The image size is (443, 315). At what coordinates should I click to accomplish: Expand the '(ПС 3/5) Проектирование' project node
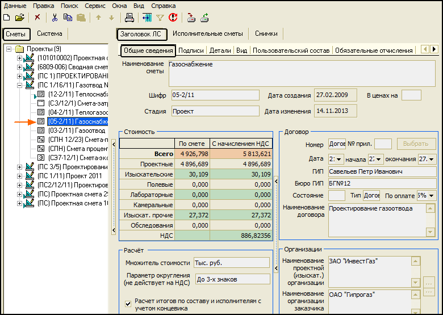20,167
